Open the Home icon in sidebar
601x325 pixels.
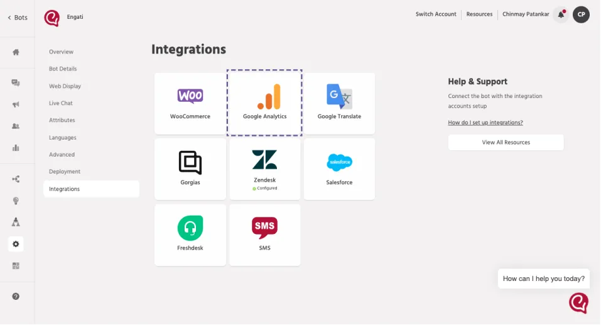pyautogui.click(x=16, y=52)
